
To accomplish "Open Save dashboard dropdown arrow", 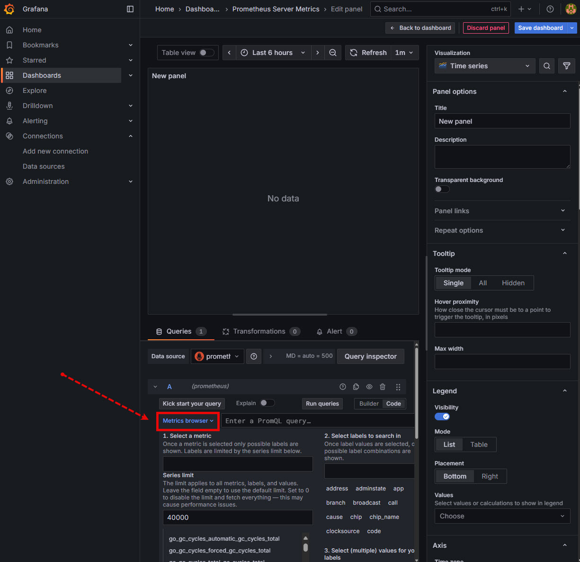I will click(x=572, y=28).
